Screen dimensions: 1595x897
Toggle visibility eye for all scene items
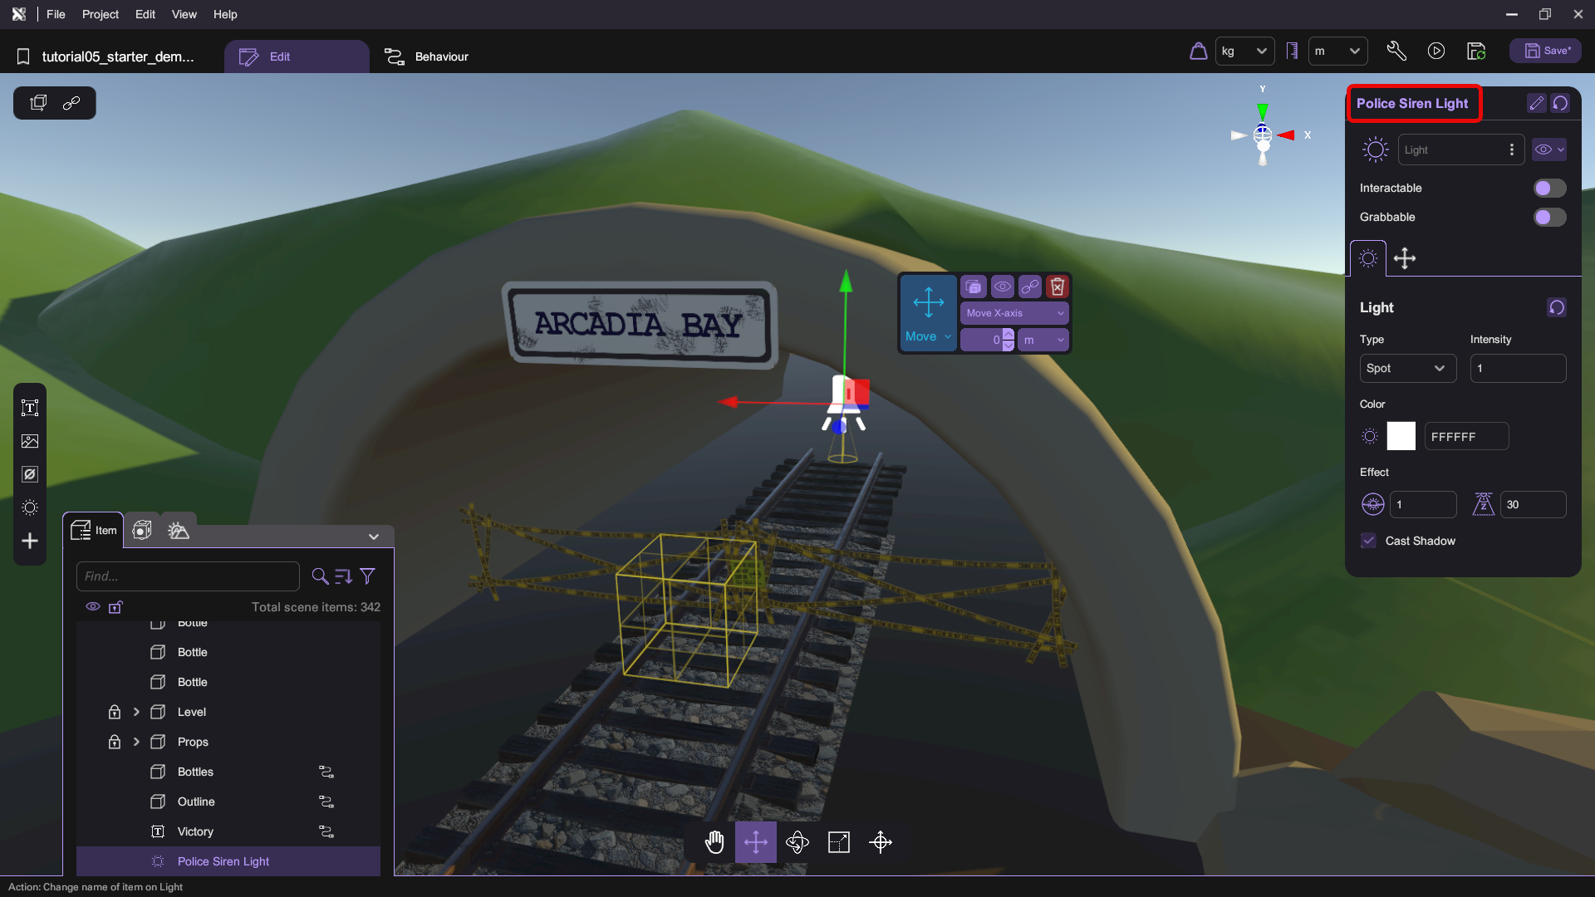point(93,607)
